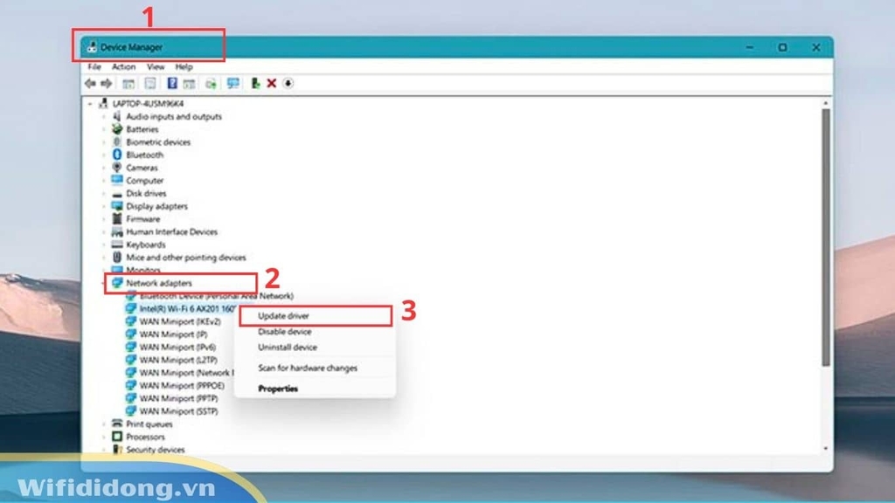Select the Mice and other pointing devices icon
This screenshot has width=895, height=503.
(x=117, y=258)
